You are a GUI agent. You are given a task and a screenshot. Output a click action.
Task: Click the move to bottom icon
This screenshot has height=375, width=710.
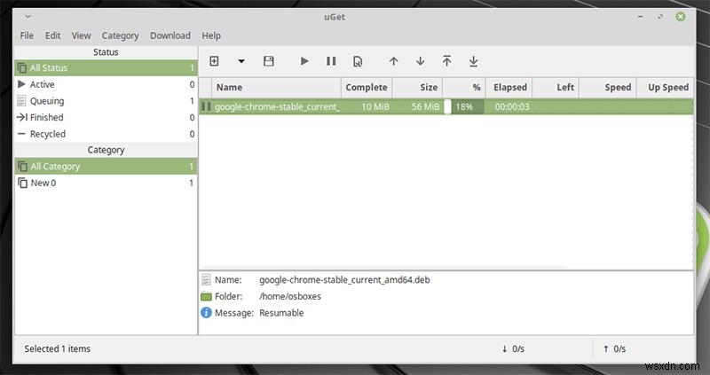pos(473,61)
